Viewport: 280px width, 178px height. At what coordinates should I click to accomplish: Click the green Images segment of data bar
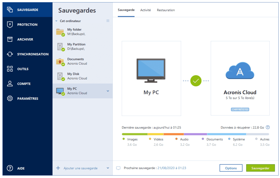pyautogui.click(x=135, y=134)
